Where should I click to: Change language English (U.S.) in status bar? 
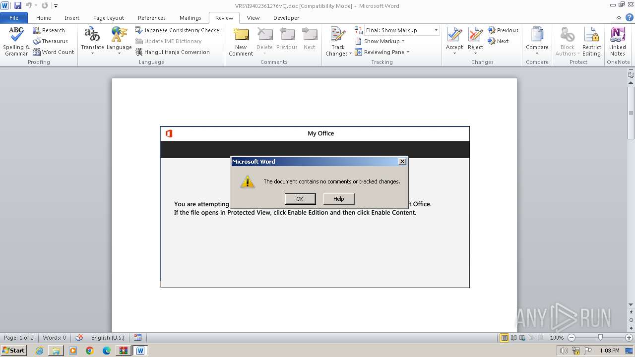click(108, 338)
